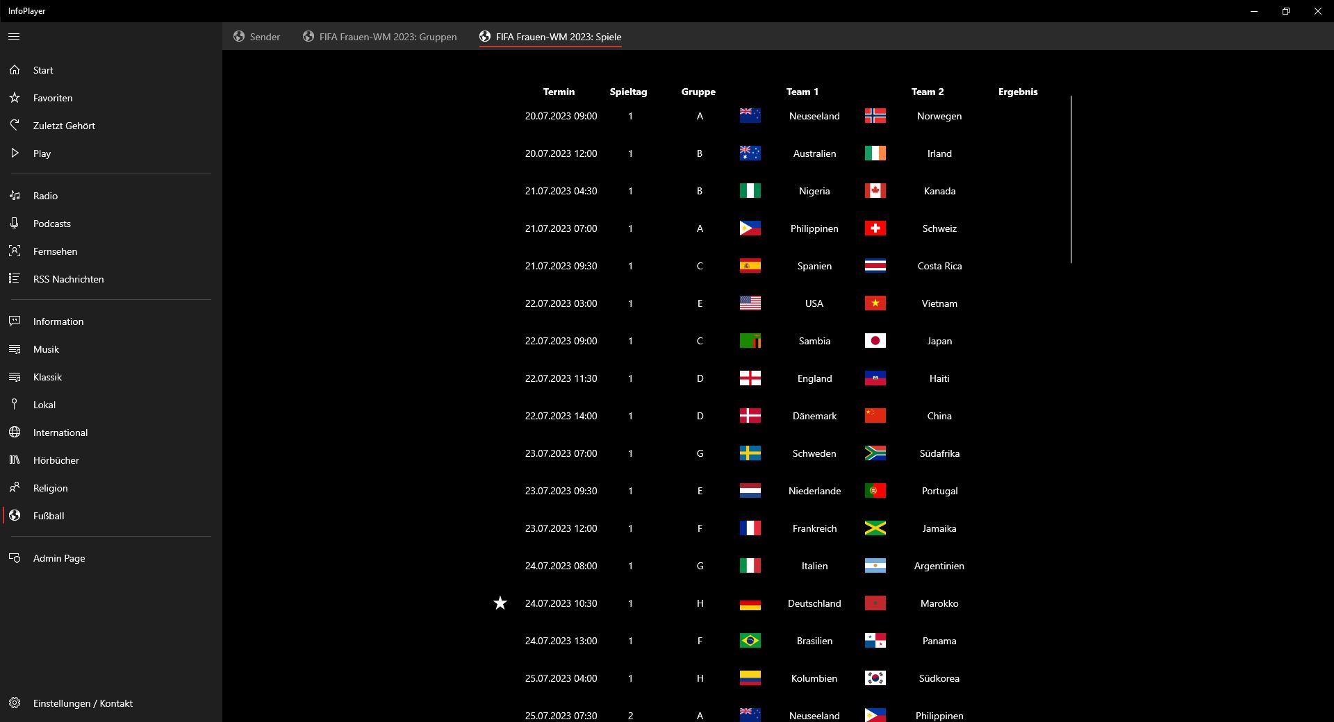
Task: Click the Fußball soccer ball icon
Action: [15, 516]
